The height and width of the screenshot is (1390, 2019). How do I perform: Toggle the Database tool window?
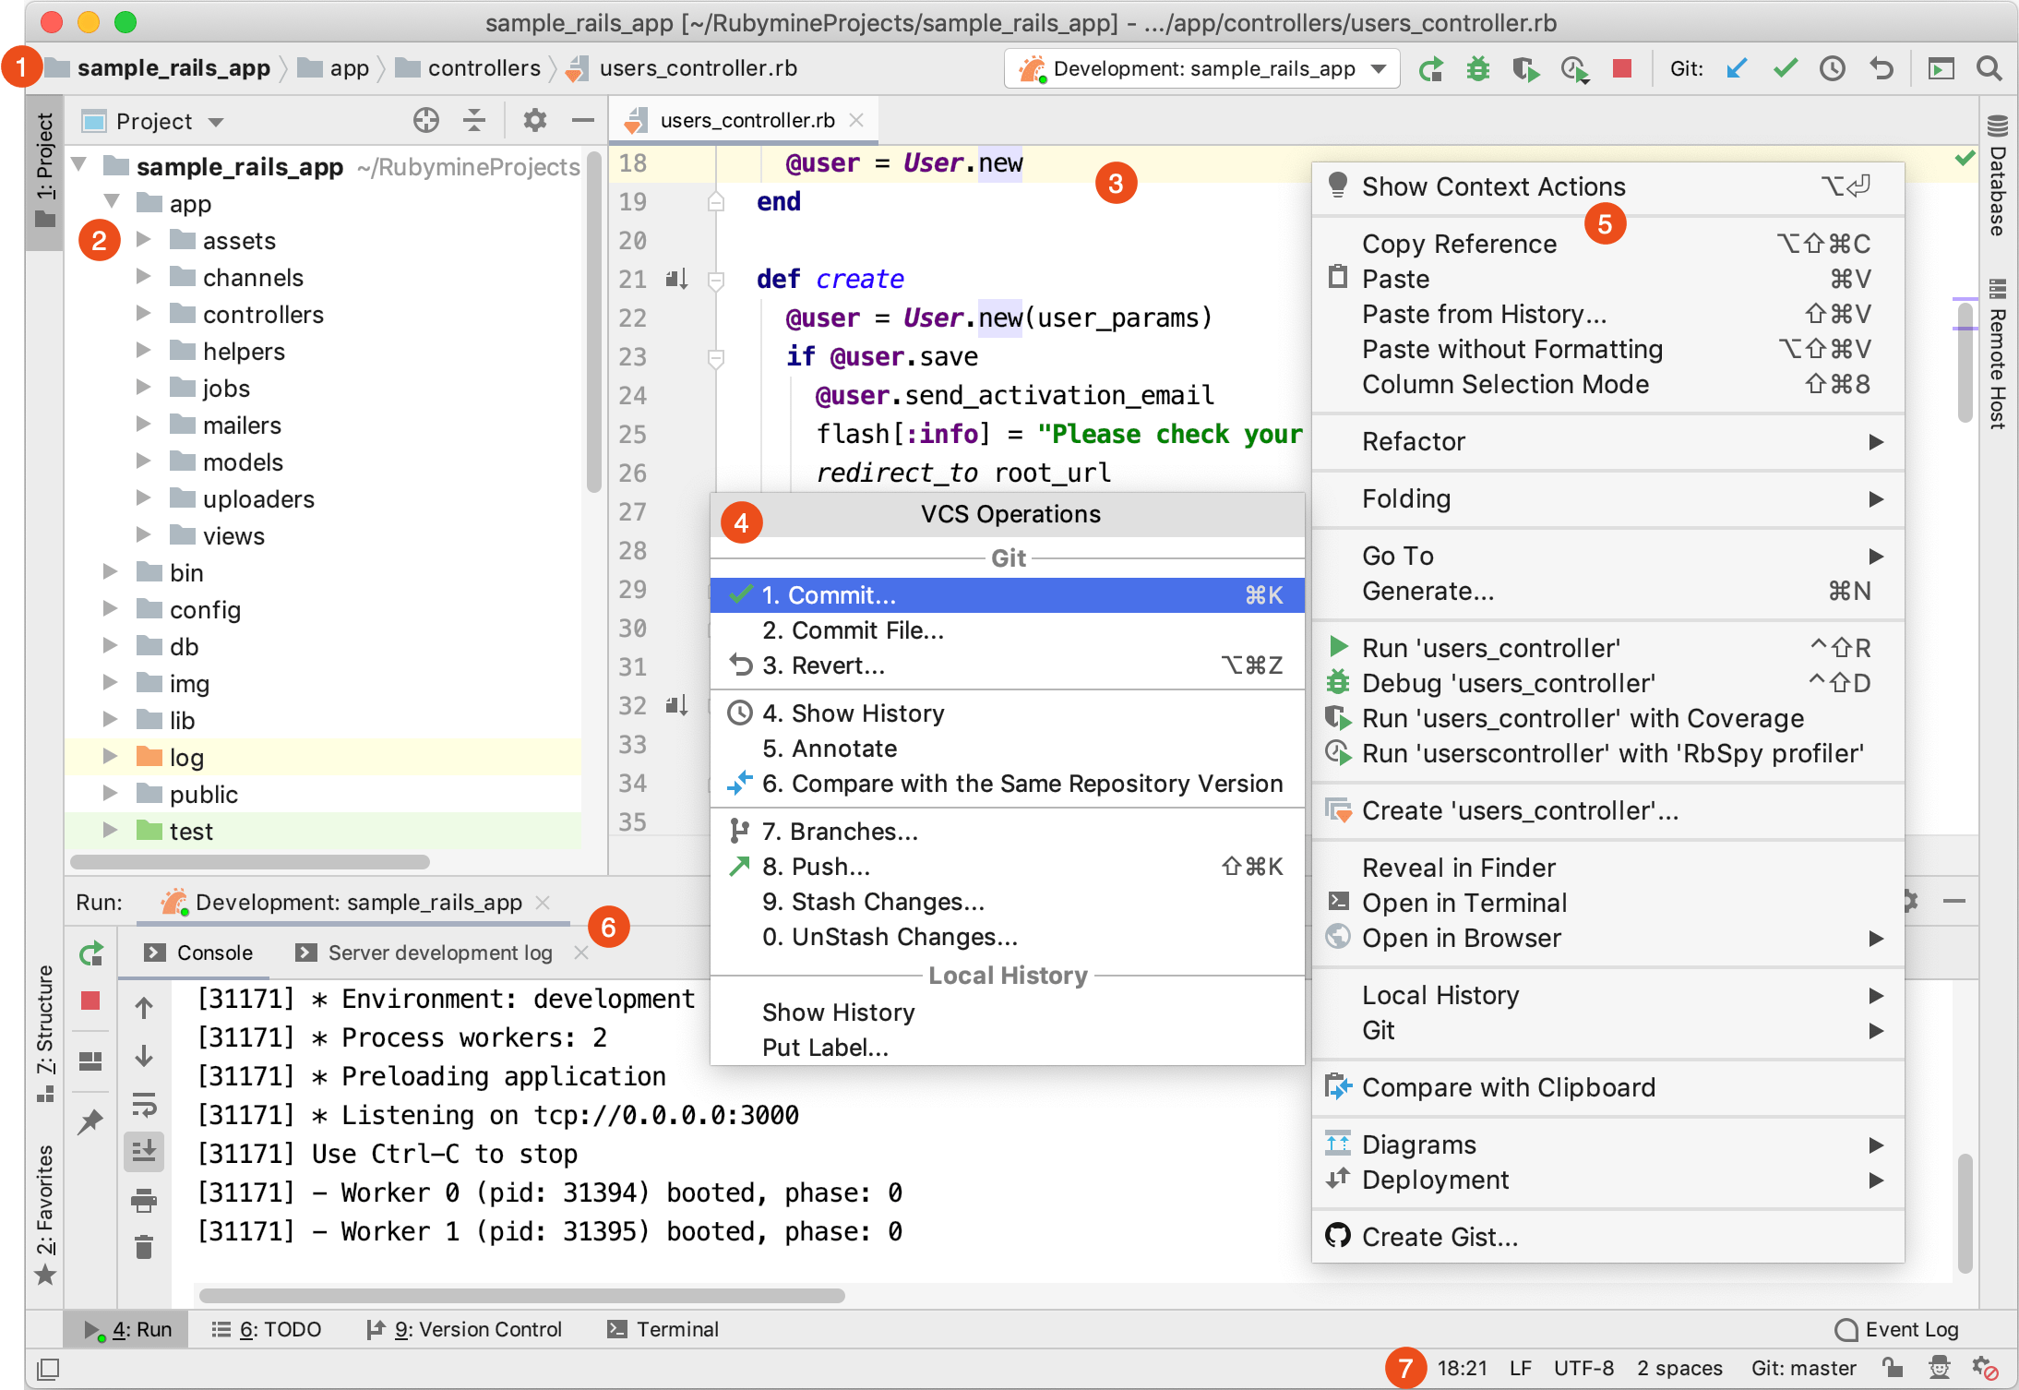(x=1997, y=175)
